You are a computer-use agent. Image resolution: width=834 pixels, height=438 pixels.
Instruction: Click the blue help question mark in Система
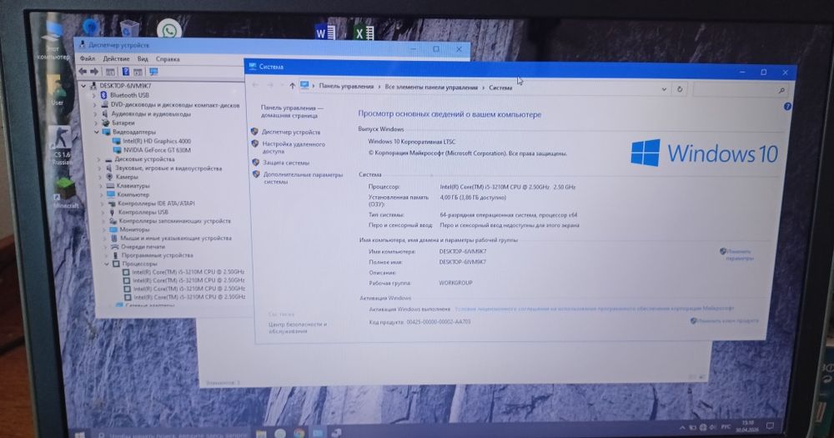coord(787,107)
